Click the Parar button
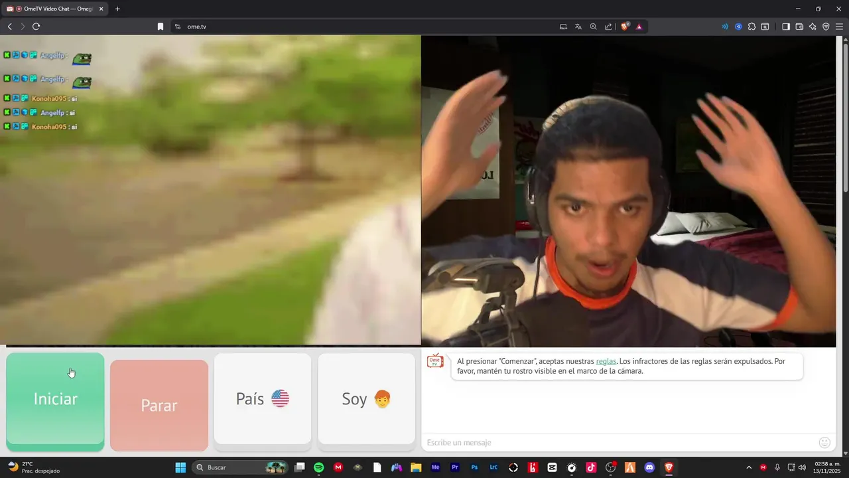 [159, 405]
